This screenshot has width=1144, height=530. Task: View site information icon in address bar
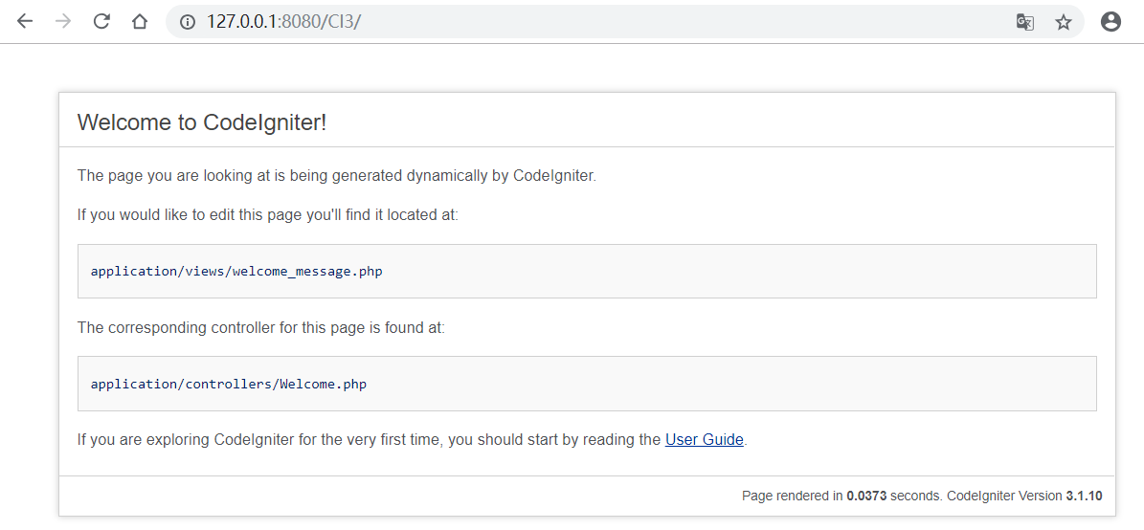[188, 22]
